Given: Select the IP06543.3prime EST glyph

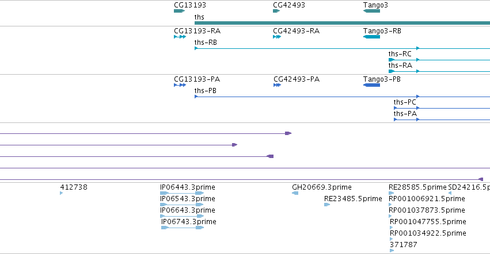Looking at the screenshot, I should click(x=182, y=205).
